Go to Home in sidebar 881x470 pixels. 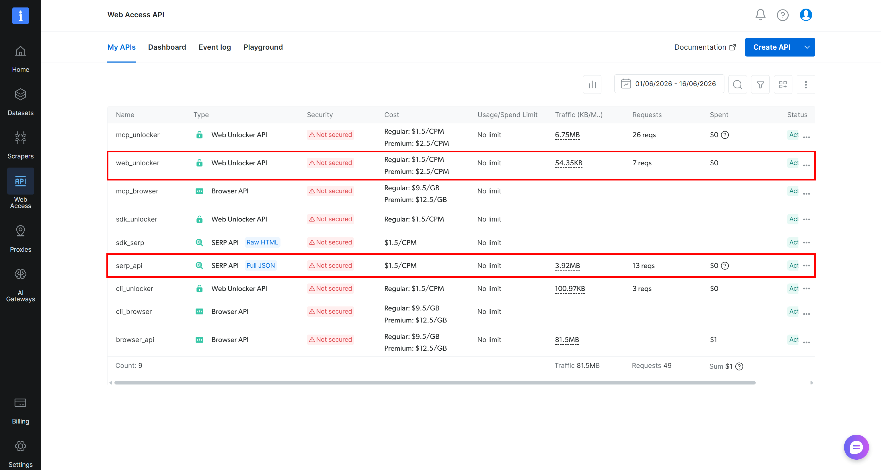click(x=21, y=59)
